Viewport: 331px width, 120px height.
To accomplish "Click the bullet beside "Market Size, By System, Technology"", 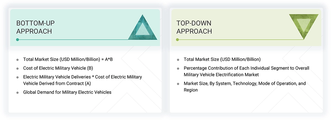I will point(178,84).
